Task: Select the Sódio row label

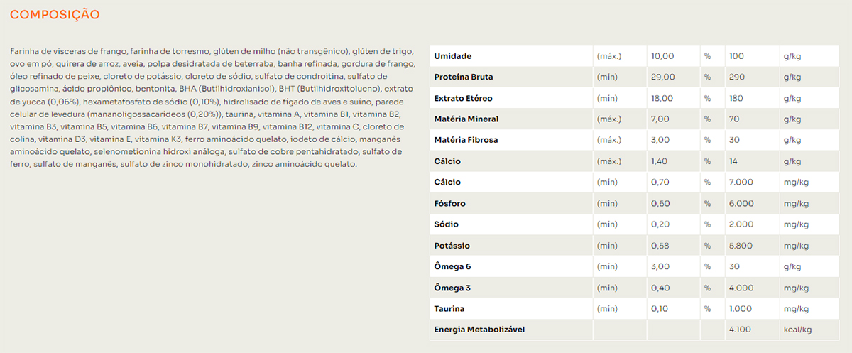Action: pyautogui.click(x=447, y=224)
